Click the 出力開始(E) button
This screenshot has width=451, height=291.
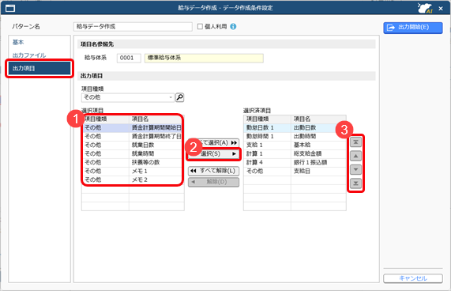point(413,28)
